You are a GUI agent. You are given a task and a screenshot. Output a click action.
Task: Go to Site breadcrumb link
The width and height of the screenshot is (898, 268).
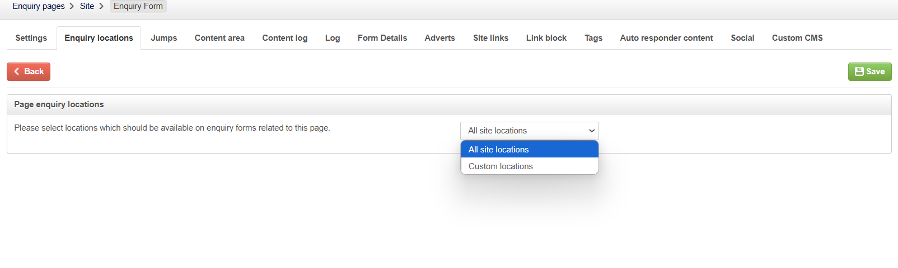(87, 6)
